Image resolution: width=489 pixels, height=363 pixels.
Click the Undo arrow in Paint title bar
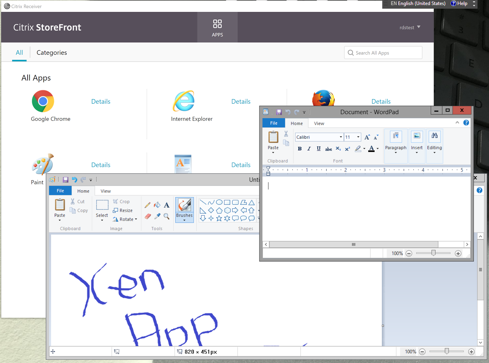point(75,180)
